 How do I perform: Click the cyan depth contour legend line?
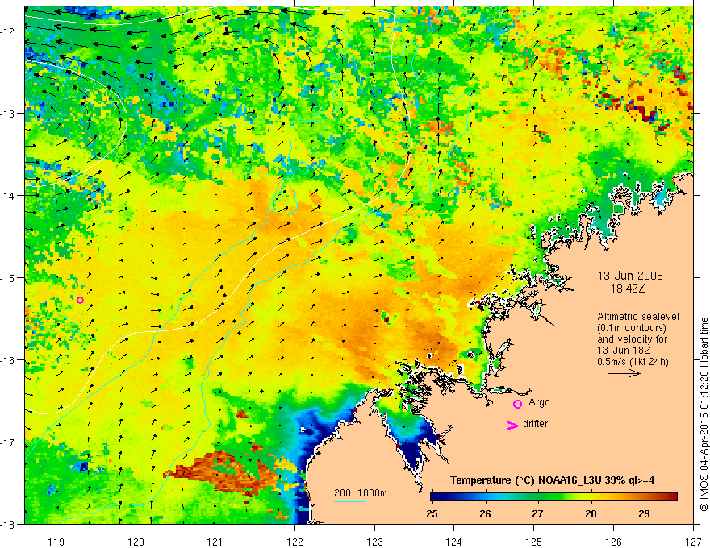click(x=349, y=501)
